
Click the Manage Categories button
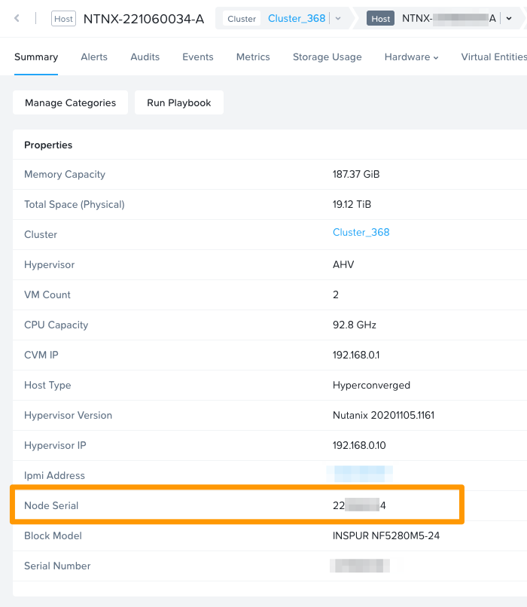pyautogui.click(x=70, y=103)
